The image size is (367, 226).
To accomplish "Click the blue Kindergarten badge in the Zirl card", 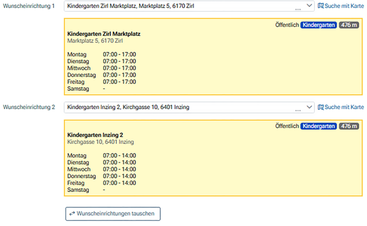I will [x=318, y=25].
